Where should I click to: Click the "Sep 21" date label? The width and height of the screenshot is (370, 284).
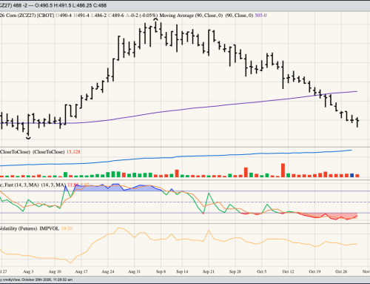[209, 271]
